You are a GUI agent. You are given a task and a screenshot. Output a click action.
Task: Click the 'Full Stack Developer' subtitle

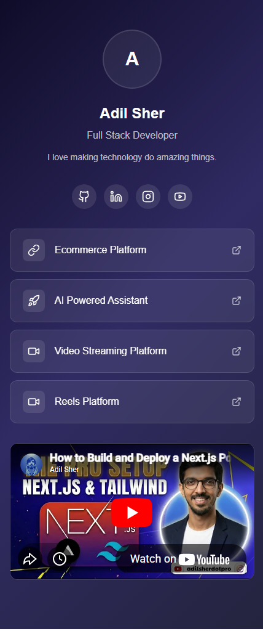click(132, 135)
